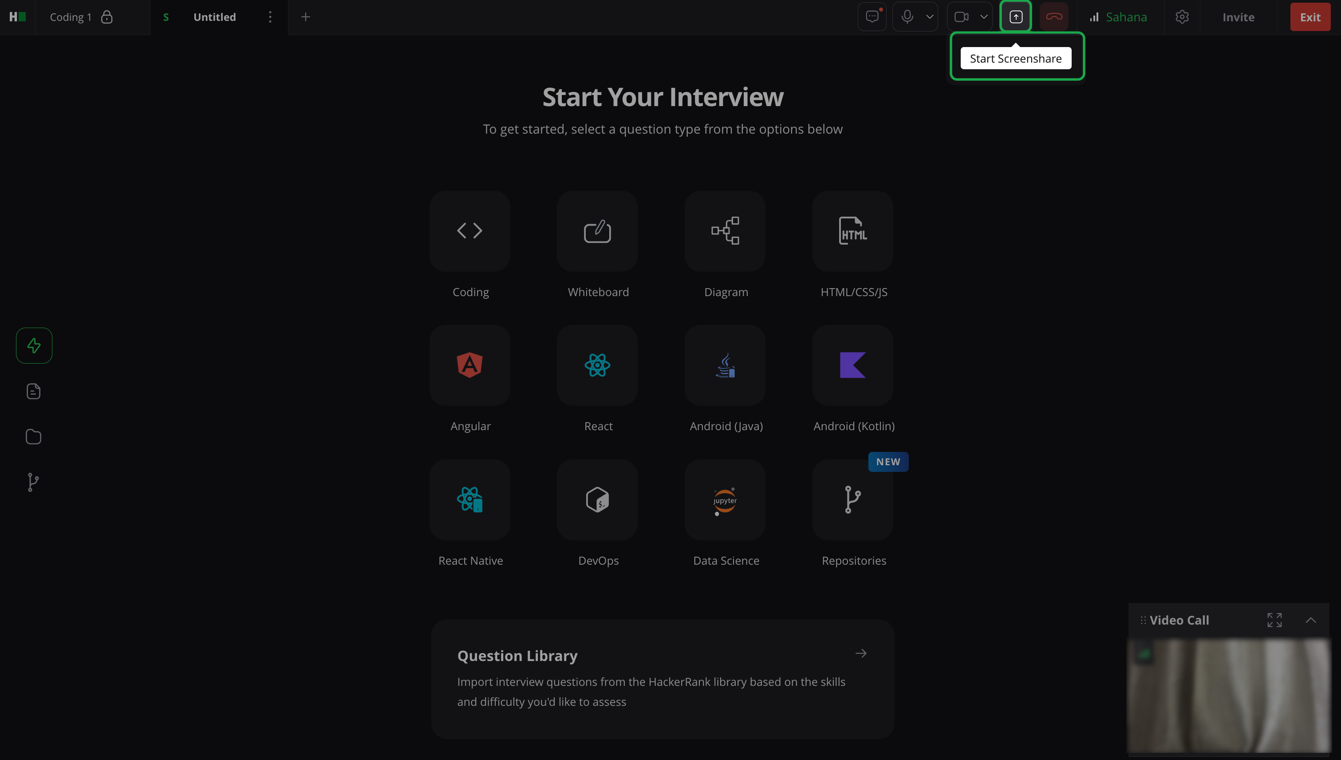Image resolution: width=1341 pixels, height=760 pixels.
Task: Click the red end call icon
Action: [x=1053, y=17]
